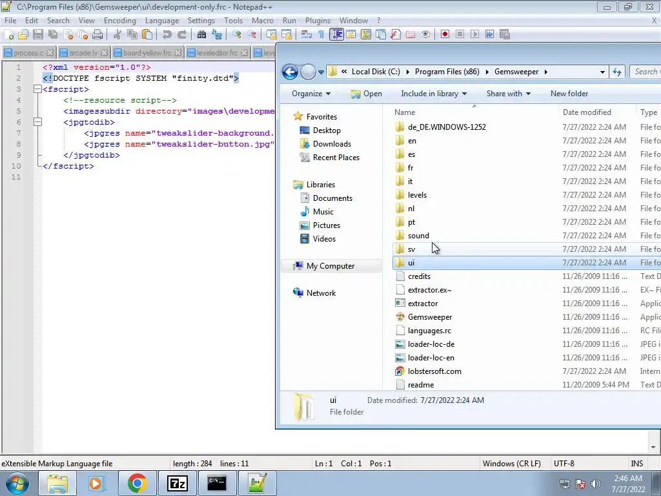The width and height of the screenshot is (661, 496).
Task: Open the Encoding menu
Action: (x=119, y=21)
